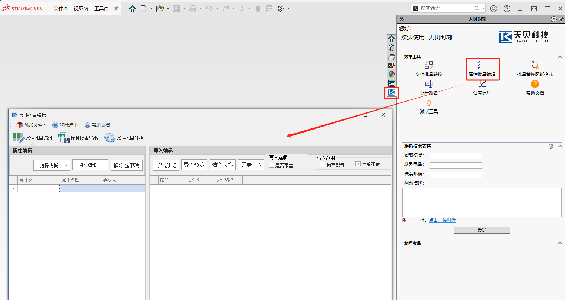This screenshot has height=300, width=565.
Task: Click into the 问题描述 text area
Action: click(482, 202)
